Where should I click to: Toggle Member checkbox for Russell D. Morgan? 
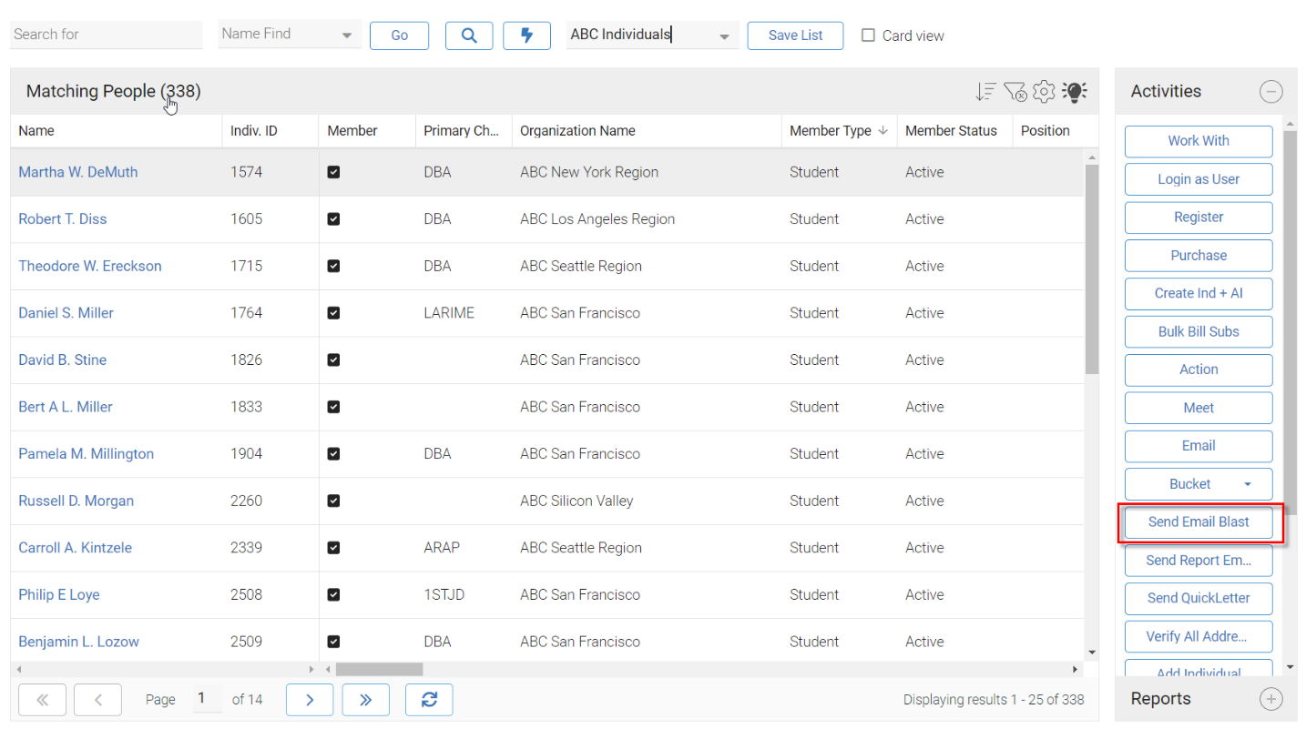[x=333, y=501]
